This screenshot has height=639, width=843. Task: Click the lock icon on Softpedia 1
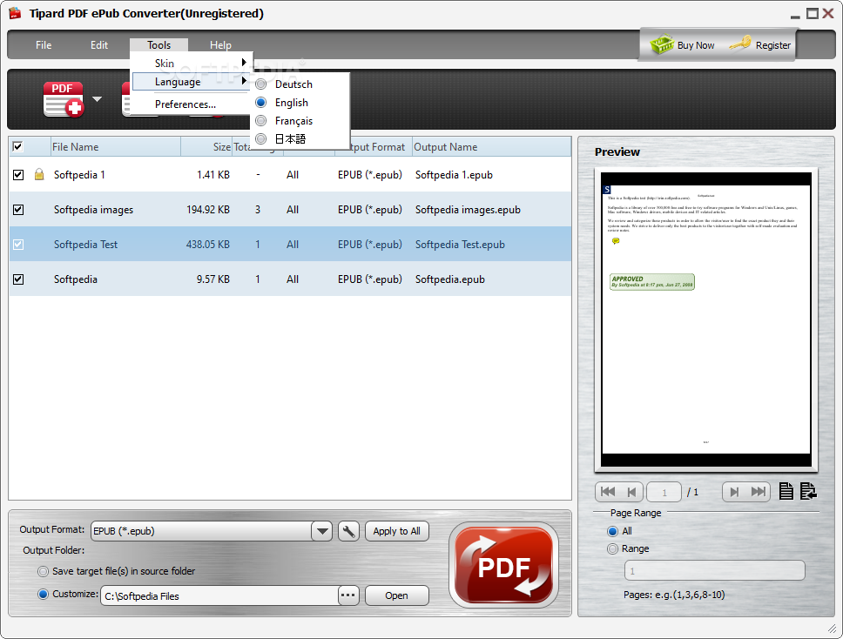[39, 174]
